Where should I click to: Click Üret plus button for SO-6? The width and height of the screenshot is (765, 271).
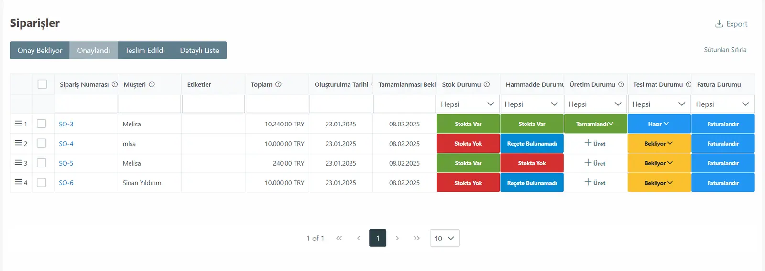pyautogui.click(x=595, y=182)
